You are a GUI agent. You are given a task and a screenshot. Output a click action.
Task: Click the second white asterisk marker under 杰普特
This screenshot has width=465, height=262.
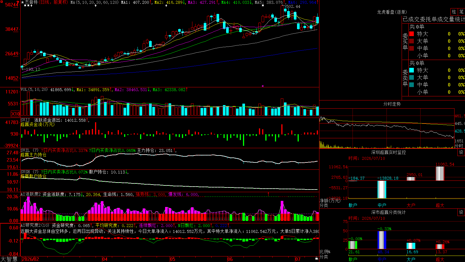tap(28, 6)
